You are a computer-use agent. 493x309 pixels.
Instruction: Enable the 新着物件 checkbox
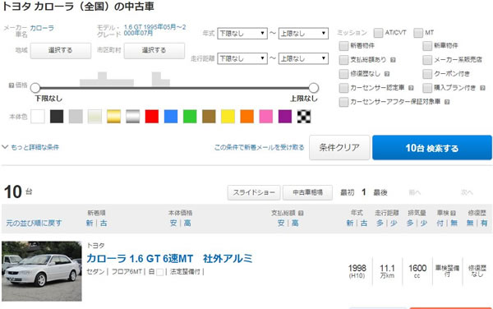343,46
